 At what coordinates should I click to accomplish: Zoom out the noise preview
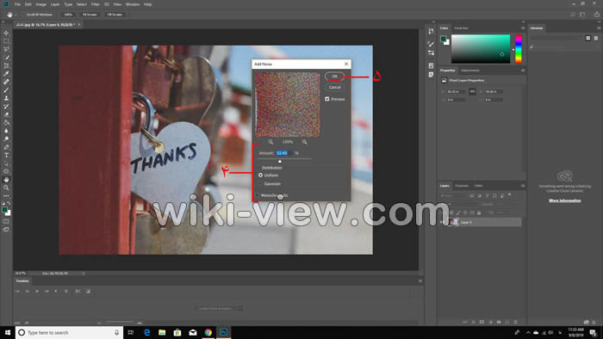270,142
